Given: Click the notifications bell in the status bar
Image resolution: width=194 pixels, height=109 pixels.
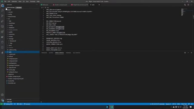Looking at the screenshot, I should [x=192, y=104].
